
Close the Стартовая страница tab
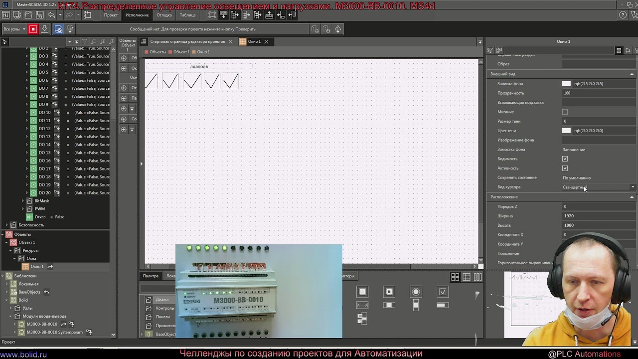pyautogui.click(x=230, y=42)
